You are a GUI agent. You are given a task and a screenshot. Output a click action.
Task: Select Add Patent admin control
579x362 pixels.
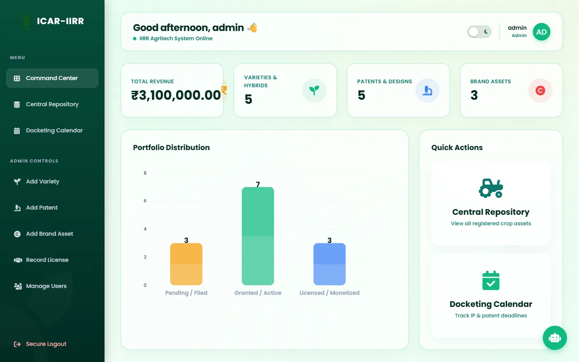(52, 208)
